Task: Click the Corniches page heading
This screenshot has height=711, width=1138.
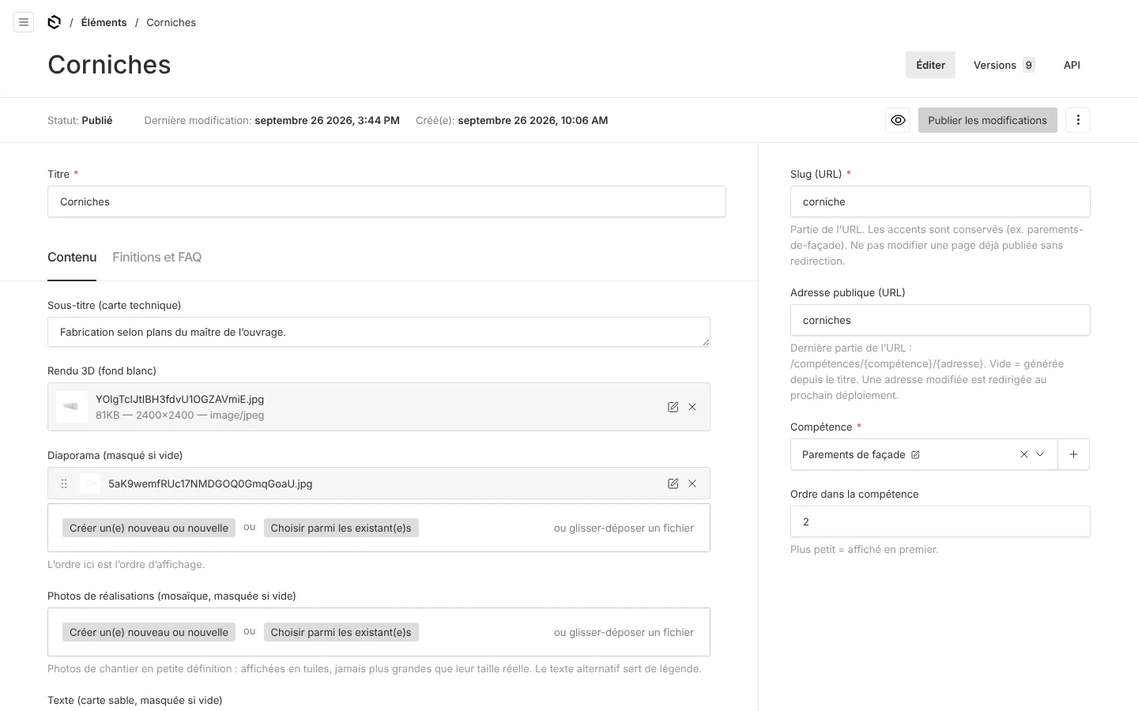Action: click(109, 65)
